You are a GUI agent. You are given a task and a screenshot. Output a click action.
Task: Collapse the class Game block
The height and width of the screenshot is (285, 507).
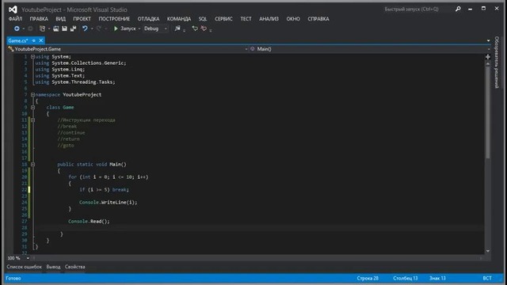(32, 108)
